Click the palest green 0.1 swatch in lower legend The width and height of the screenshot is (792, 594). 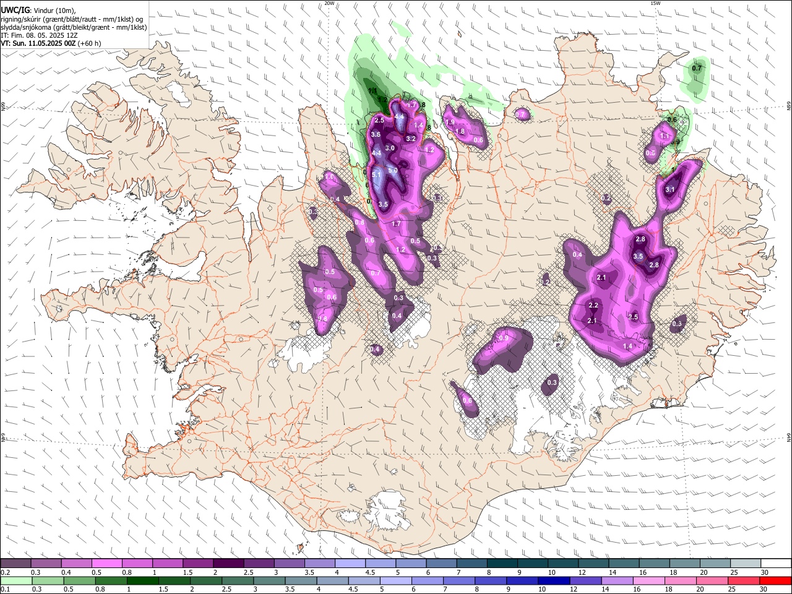(15, 580)
